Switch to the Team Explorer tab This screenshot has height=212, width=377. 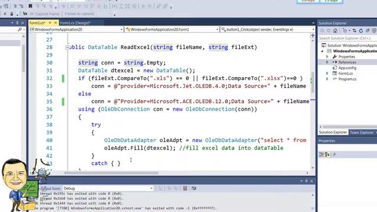point(361,132)
